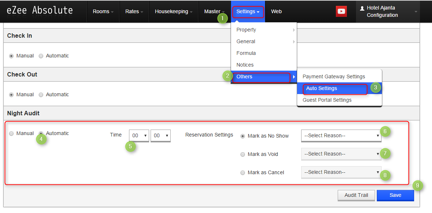432x213 pixels.
Task: Open the Web menu item
Action: [276, 12]
